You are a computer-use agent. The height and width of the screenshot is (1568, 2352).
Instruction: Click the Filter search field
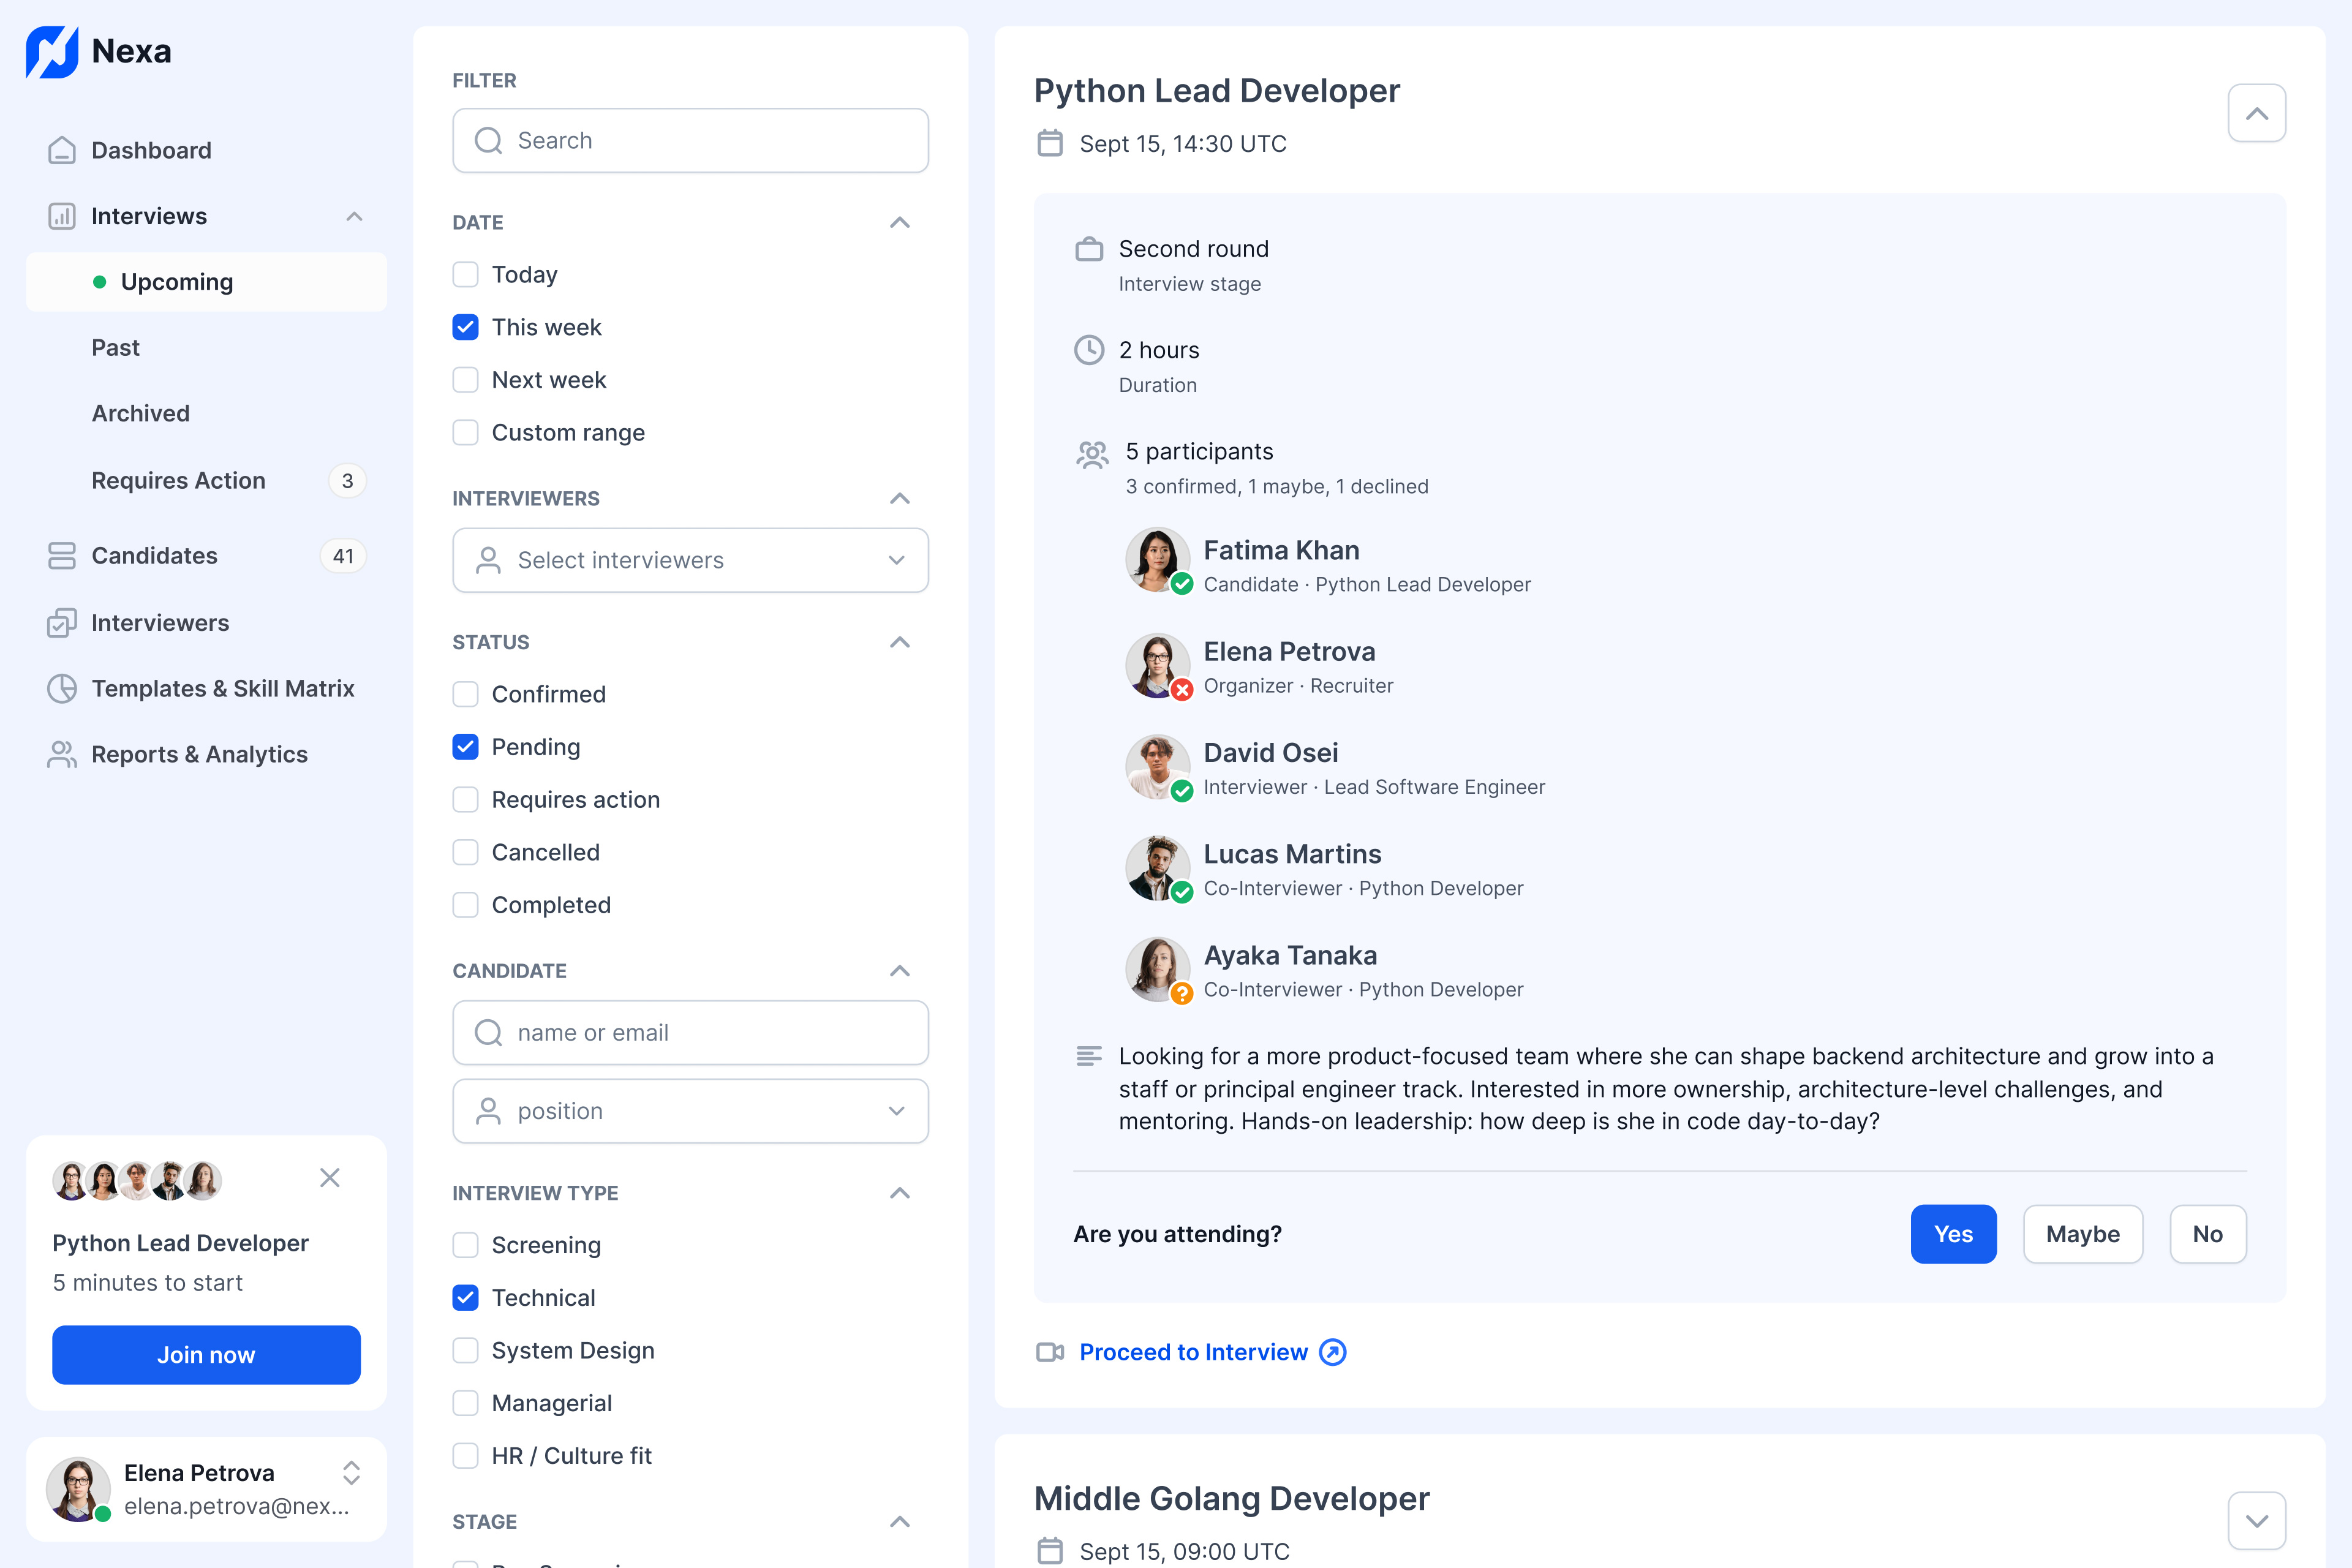691,141
